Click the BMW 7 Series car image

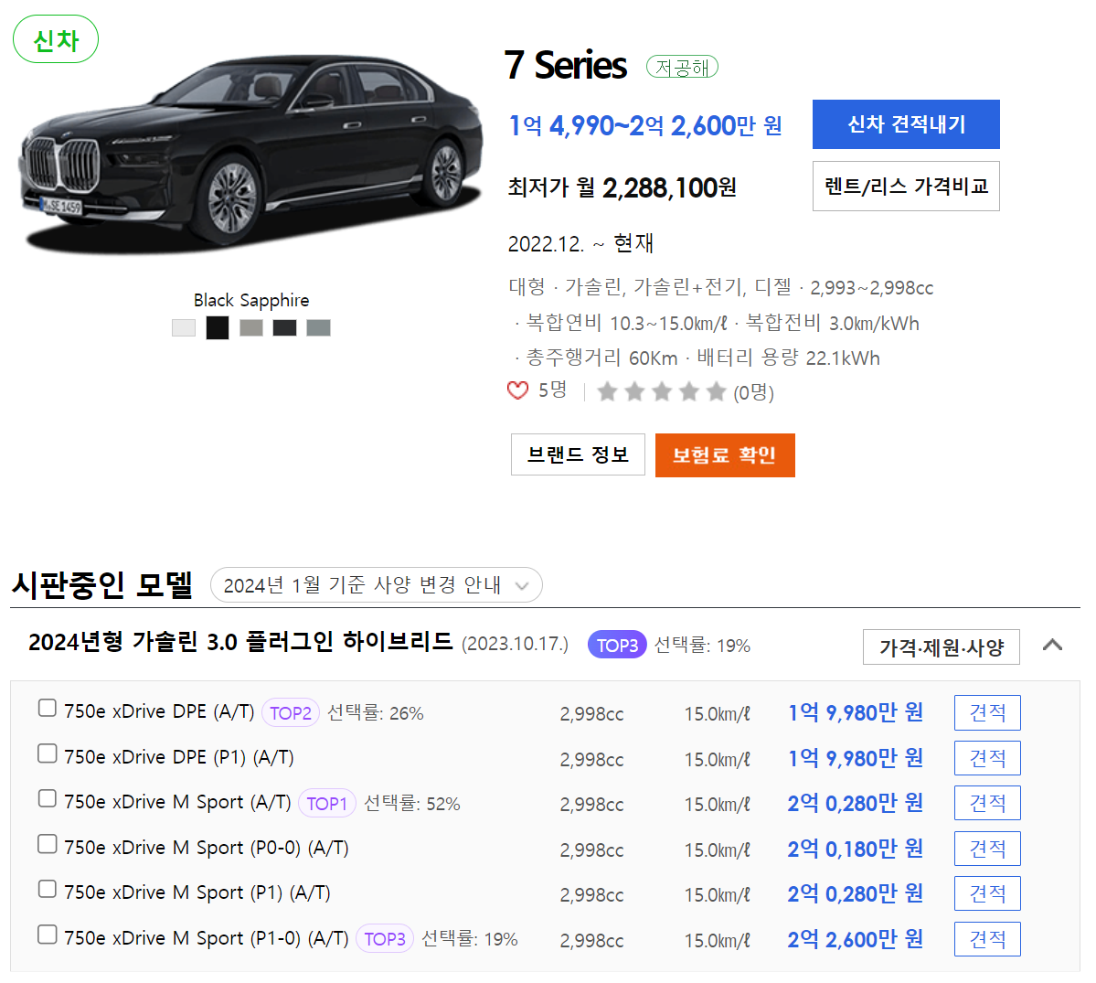(250, 155)
